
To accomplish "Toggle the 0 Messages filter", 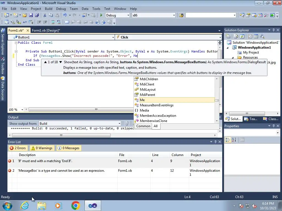I will [x=69, y=148].
